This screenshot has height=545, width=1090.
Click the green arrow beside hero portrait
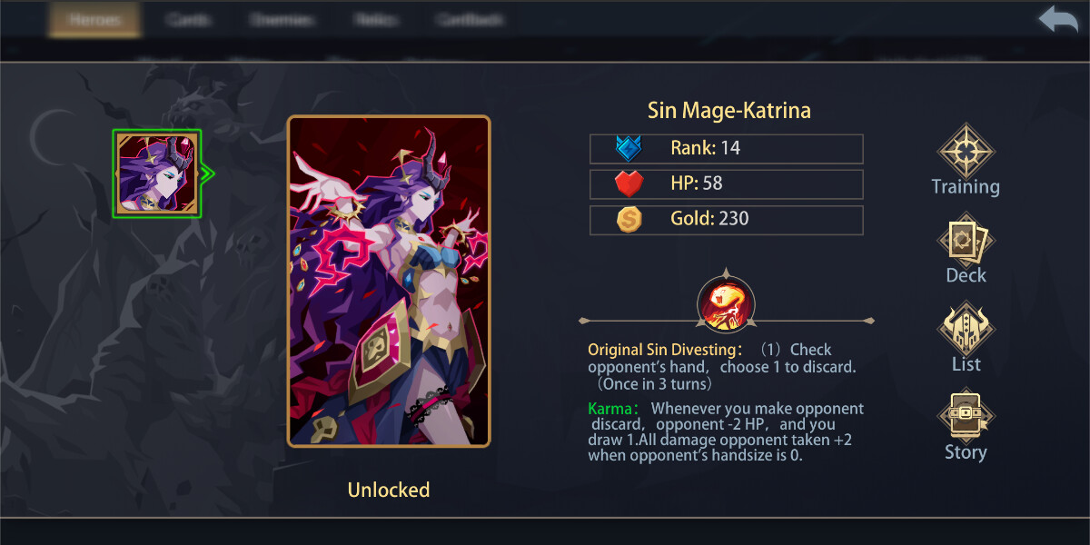207,173
